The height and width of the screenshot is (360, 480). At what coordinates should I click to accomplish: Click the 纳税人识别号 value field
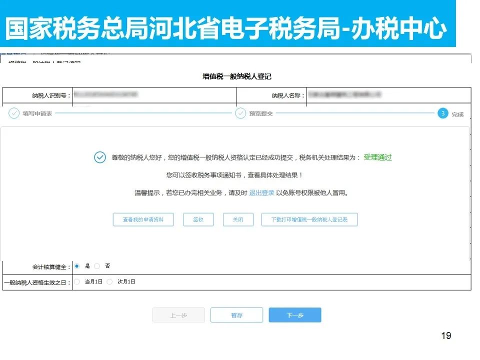click(x=154, y=95)
